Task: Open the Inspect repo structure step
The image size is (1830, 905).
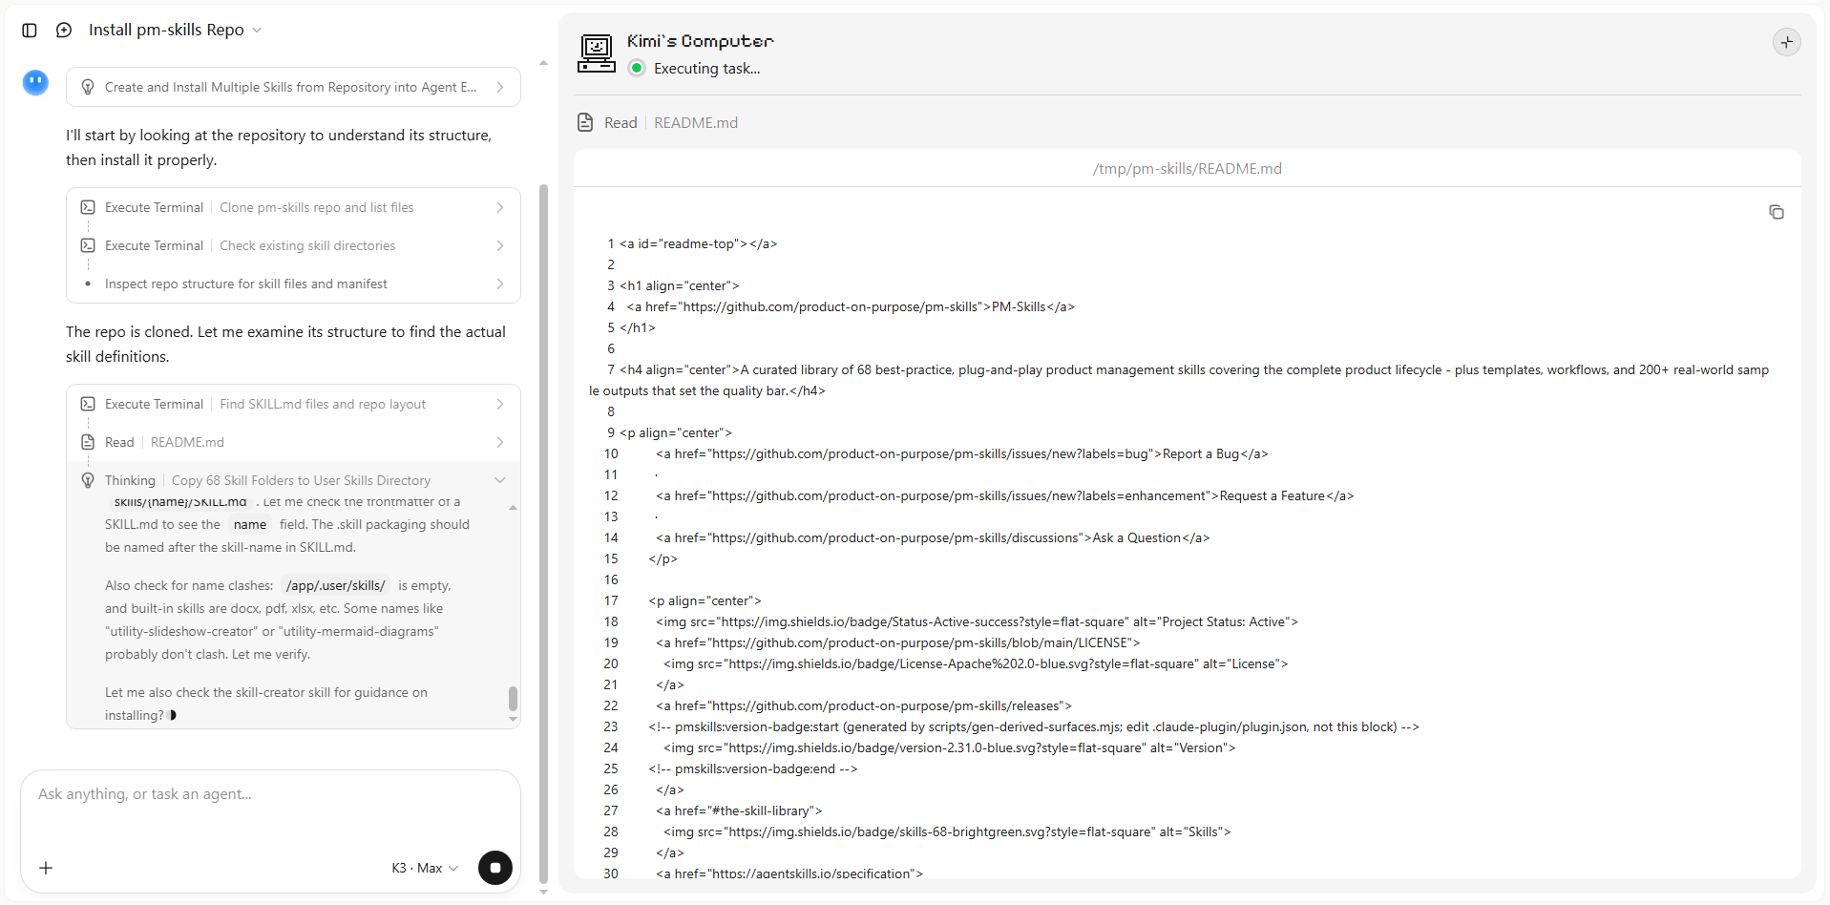Action: (x=293, y=284)
